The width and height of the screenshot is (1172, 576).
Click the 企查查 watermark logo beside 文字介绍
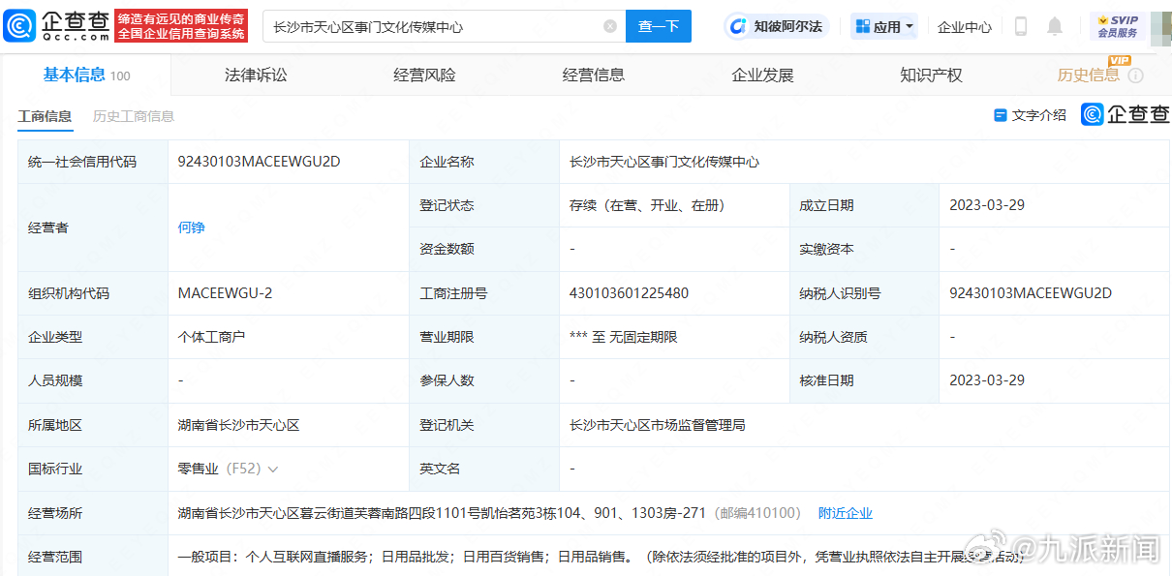point(1126,114)
